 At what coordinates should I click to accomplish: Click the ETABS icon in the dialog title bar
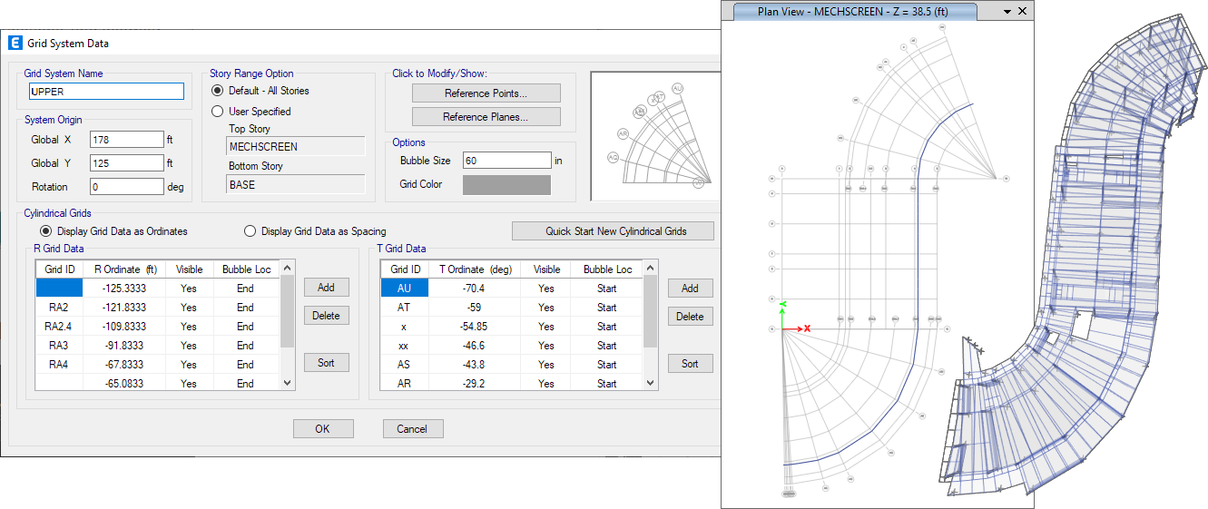15,43
